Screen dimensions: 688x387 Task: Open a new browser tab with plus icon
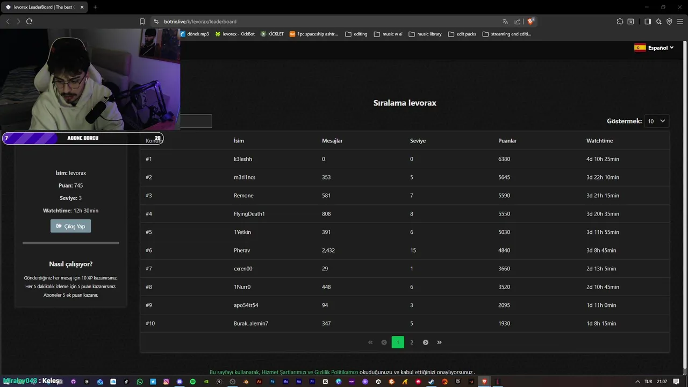coord(95,7)
